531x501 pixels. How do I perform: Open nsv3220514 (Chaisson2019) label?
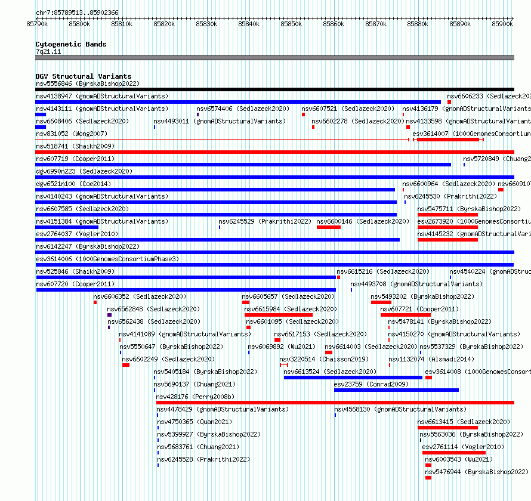(x=324, y=359)
